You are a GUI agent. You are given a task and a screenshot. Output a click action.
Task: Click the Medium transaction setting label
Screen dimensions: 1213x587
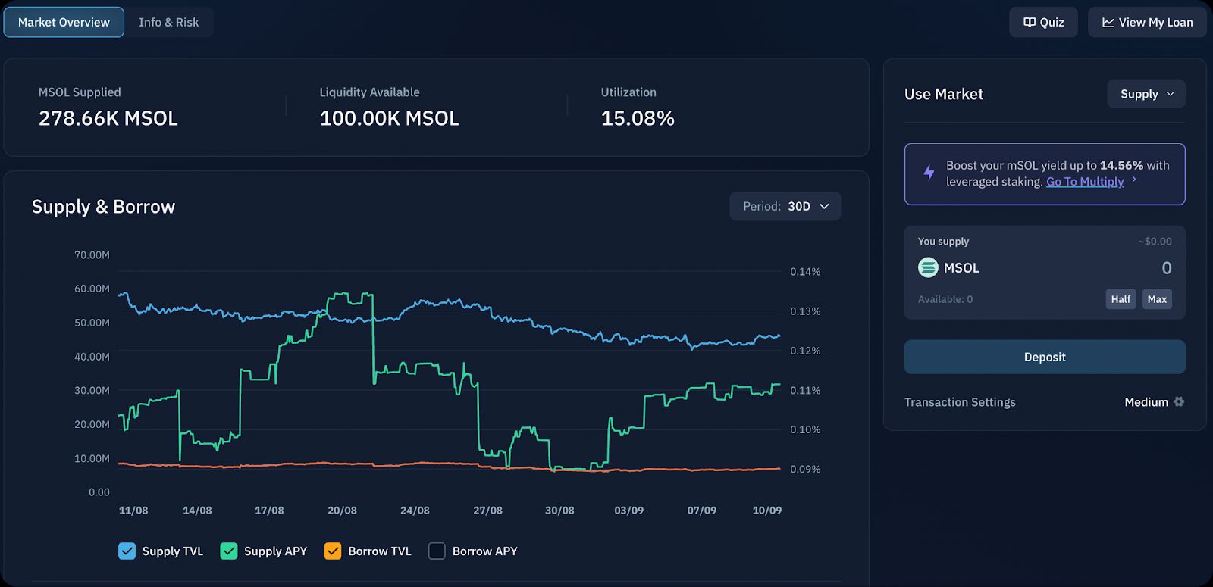pyautogui.click(x=1146, y=402)
